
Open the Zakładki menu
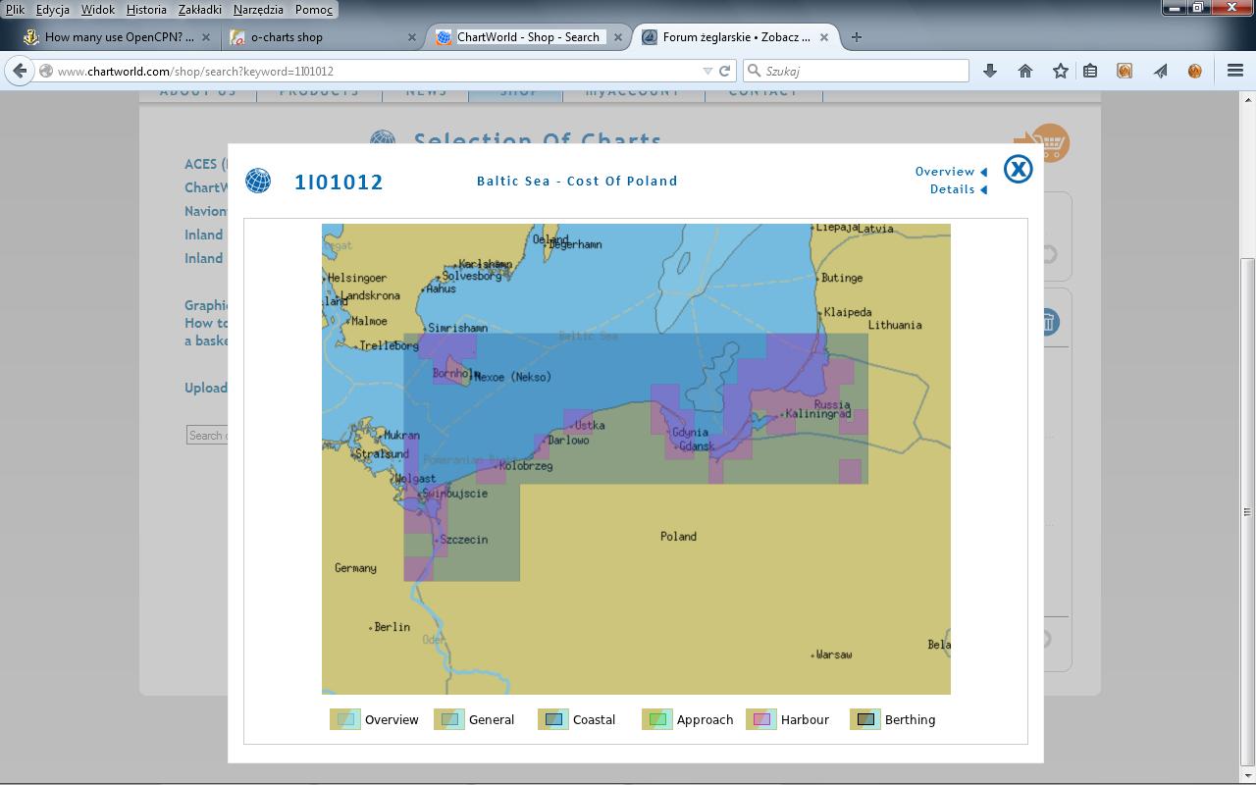201,10
